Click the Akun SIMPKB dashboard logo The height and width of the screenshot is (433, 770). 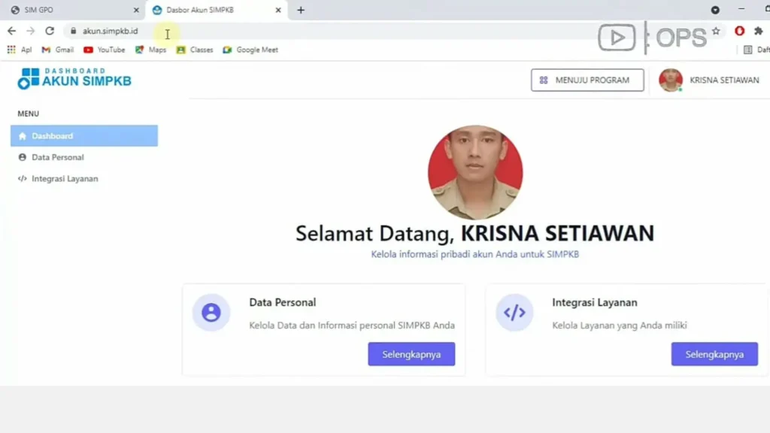[x=74, y=78]
